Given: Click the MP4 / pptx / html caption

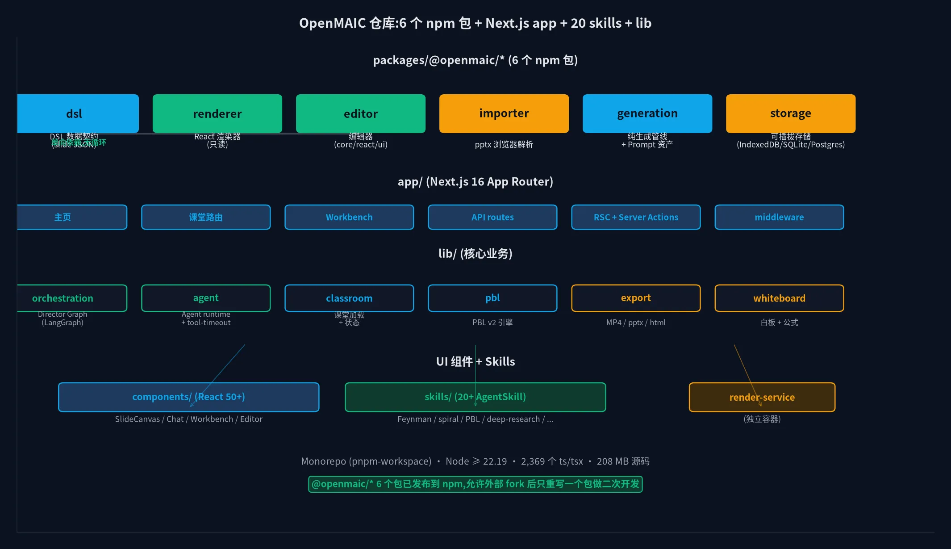Looking at the screenshot, I should pyautogui.click(x=636, y=323).
